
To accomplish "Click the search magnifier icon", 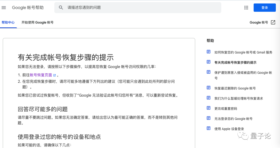I will coord(61,8).
